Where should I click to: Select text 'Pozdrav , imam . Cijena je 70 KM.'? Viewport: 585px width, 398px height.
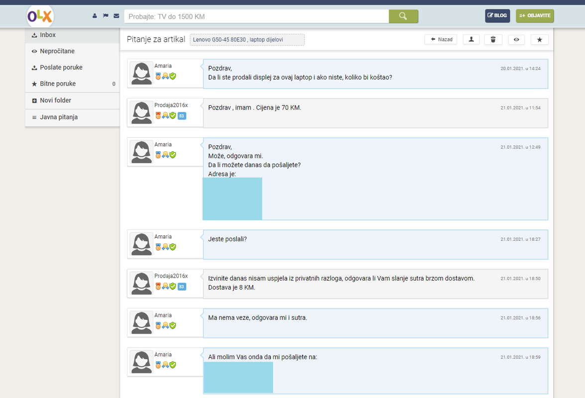point(254,107)
